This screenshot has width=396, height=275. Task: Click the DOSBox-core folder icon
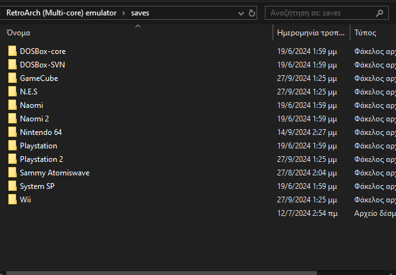[x=12, y=51]
